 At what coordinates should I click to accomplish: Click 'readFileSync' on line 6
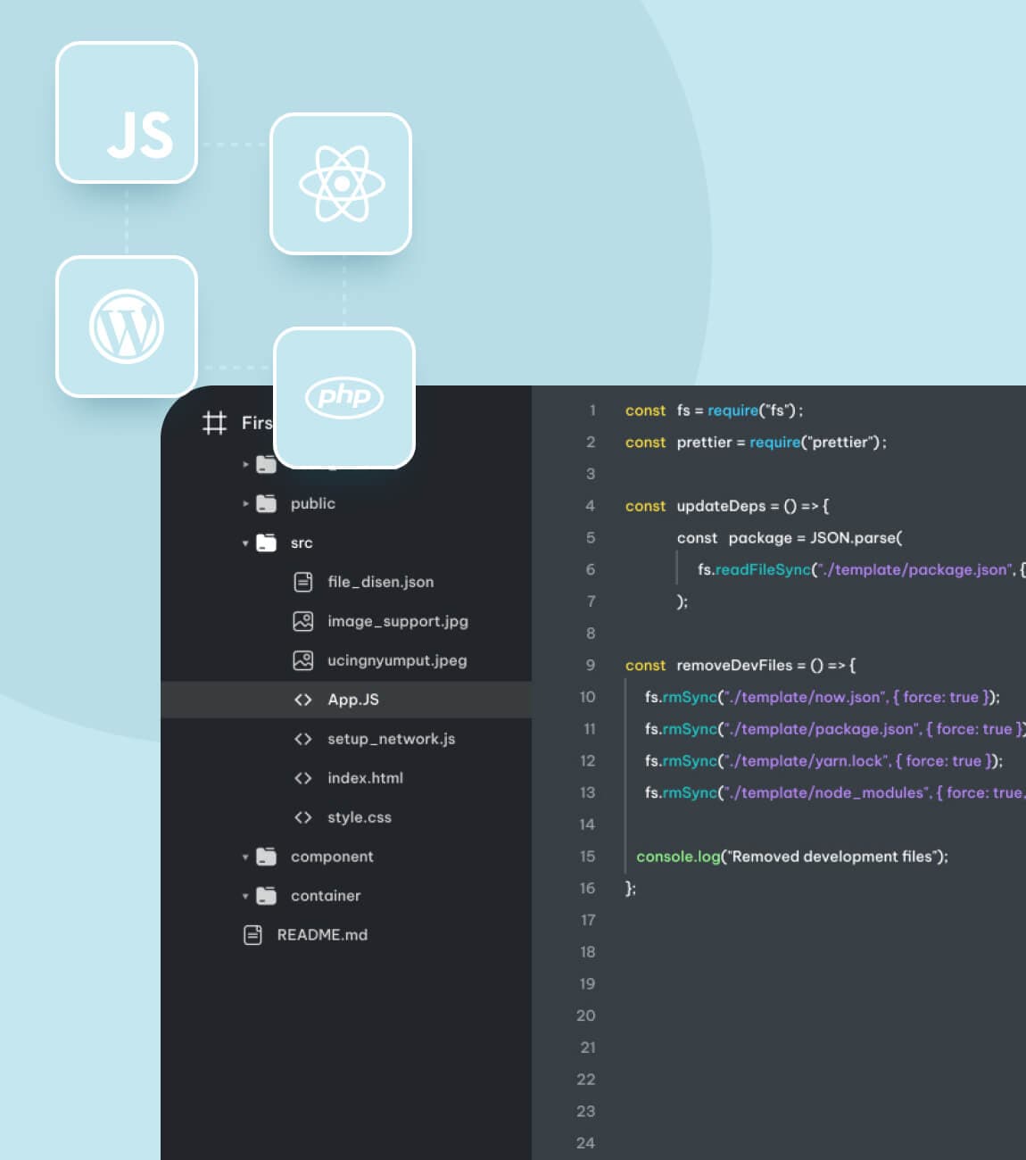point(763,569)
